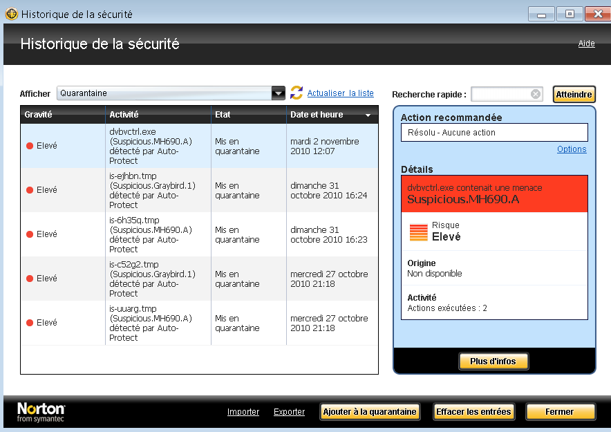Clear the Recherche rapide field with the X icon
Viewport: 611px width, 432px height.
pyautogui.click(x=536, y=95)
